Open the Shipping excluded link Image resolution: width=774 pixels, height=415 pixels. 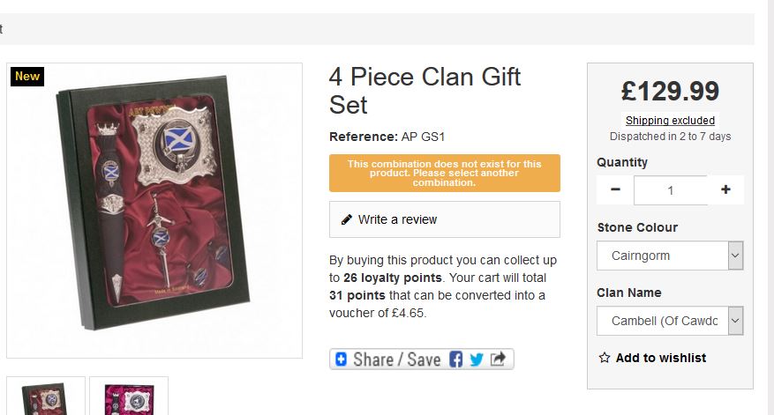[x=670, y=121]
